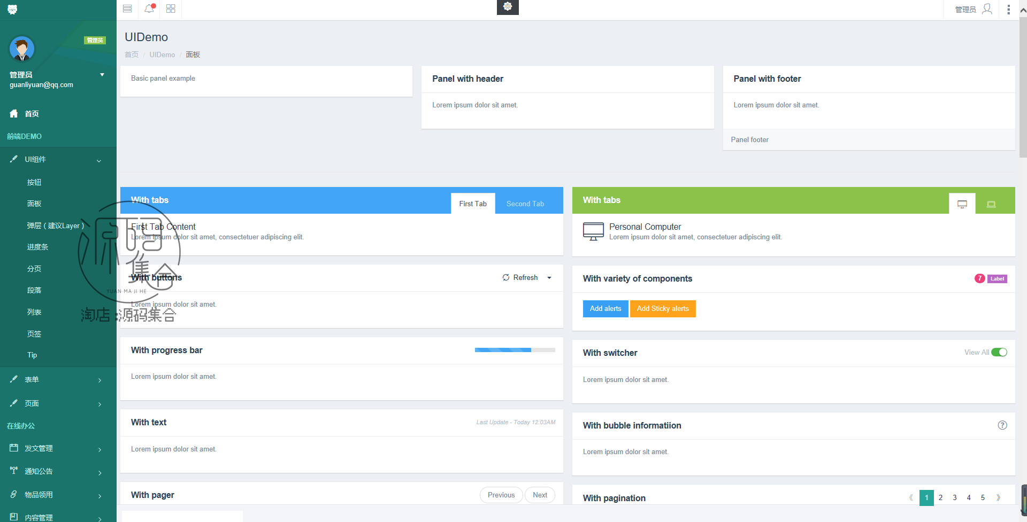Click the 内容管理 document icon
The width and height of the screenshot is (1027, 522).
14,517
